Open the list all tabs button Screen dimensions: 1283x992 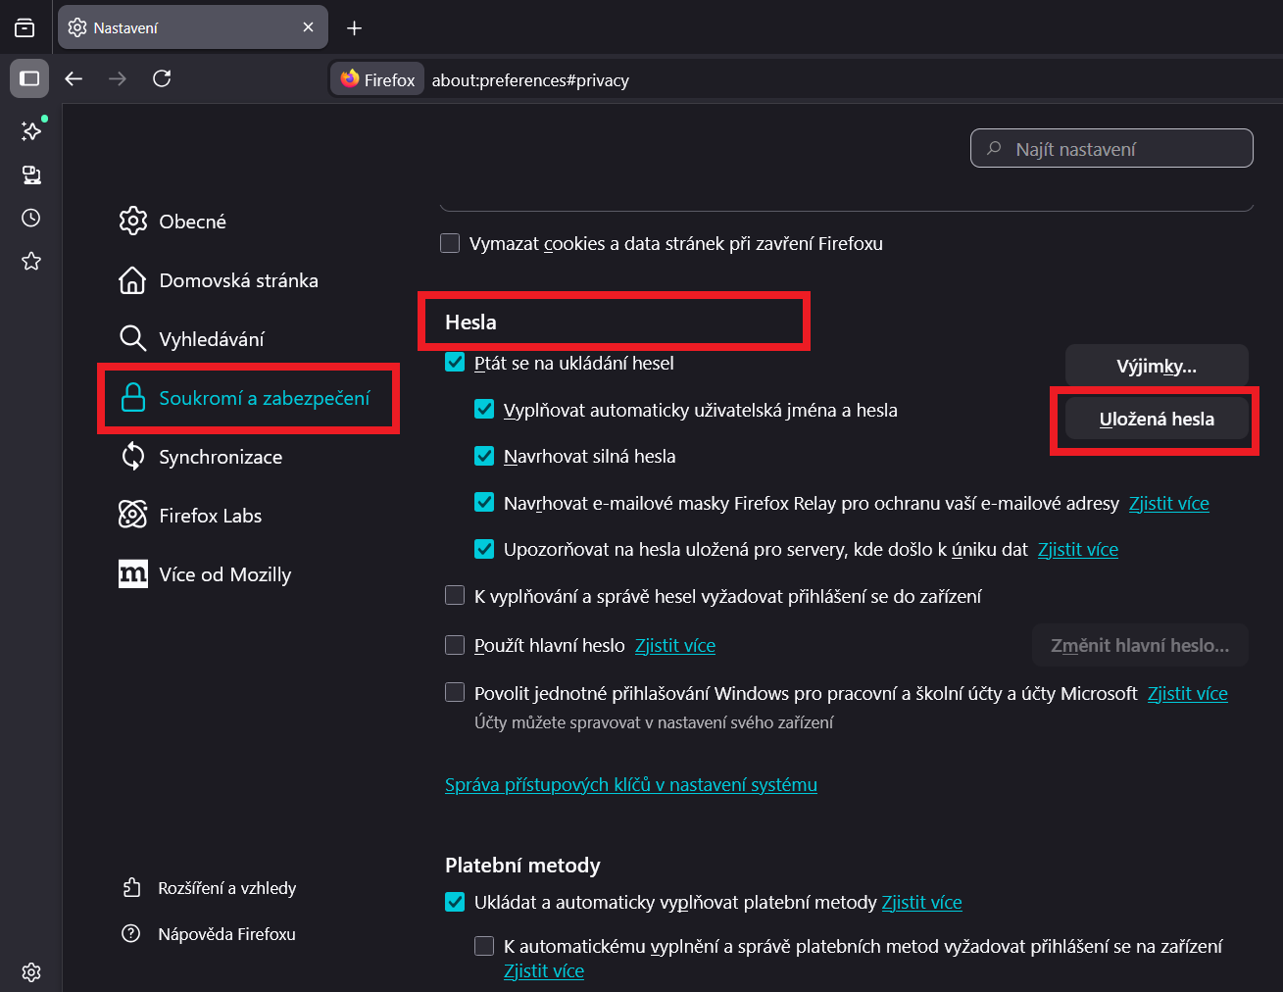tap(25, 28)
